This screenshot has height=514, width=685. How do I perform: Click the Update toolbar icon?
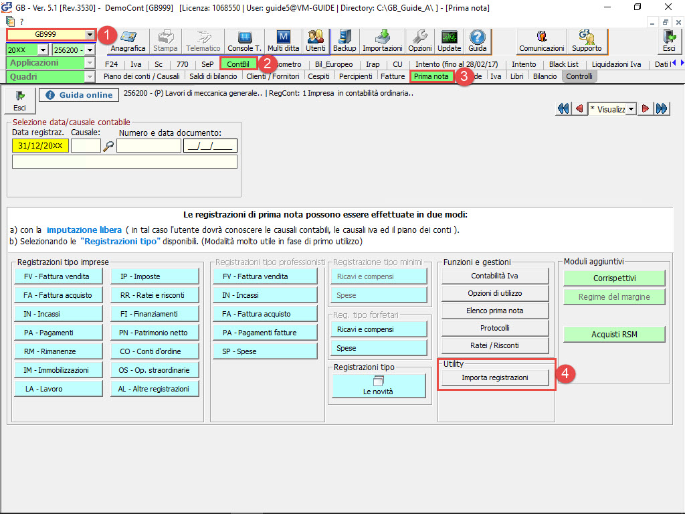pos(449,41)
